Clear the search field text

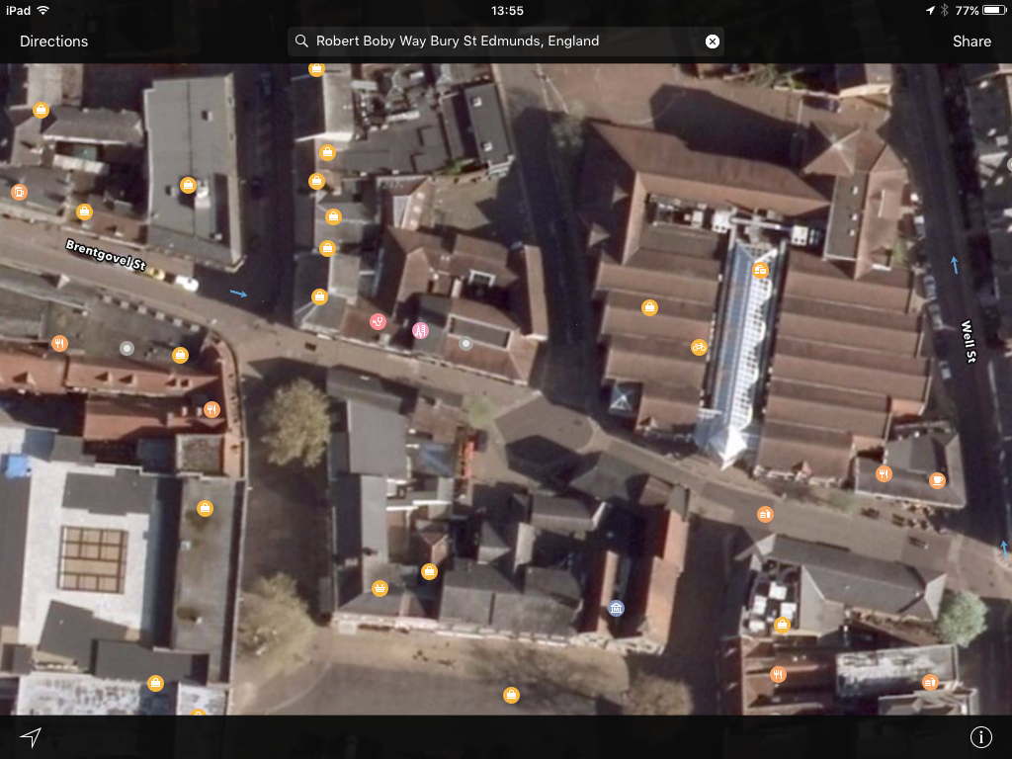click(x=712, y=42)
